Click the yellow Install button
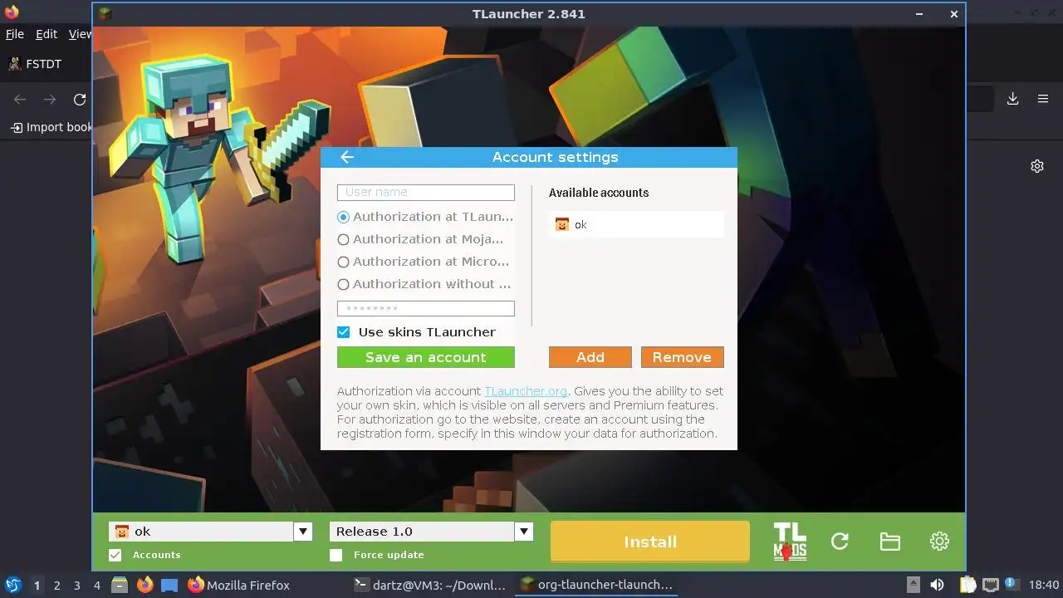The height and width of the screenshot is (598, 1063). point(650,542)
